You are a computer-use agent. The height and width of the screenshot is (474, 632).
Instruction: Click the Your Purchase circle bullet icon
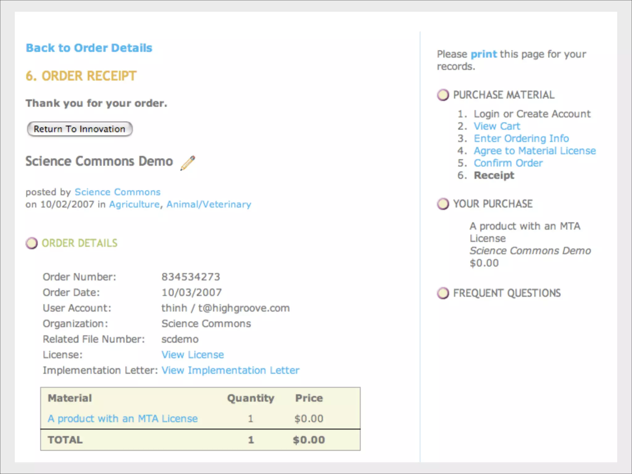443,204
